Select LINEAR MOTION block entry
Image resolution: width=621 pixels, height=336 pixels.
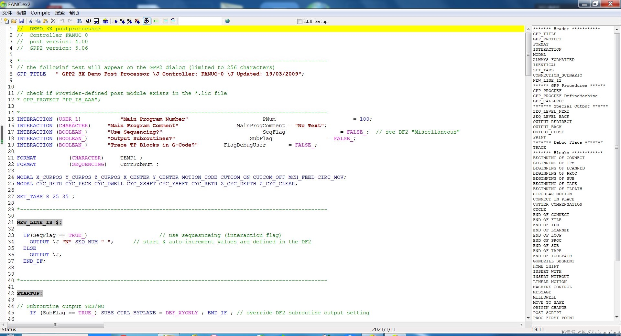(x=550, y=282)
